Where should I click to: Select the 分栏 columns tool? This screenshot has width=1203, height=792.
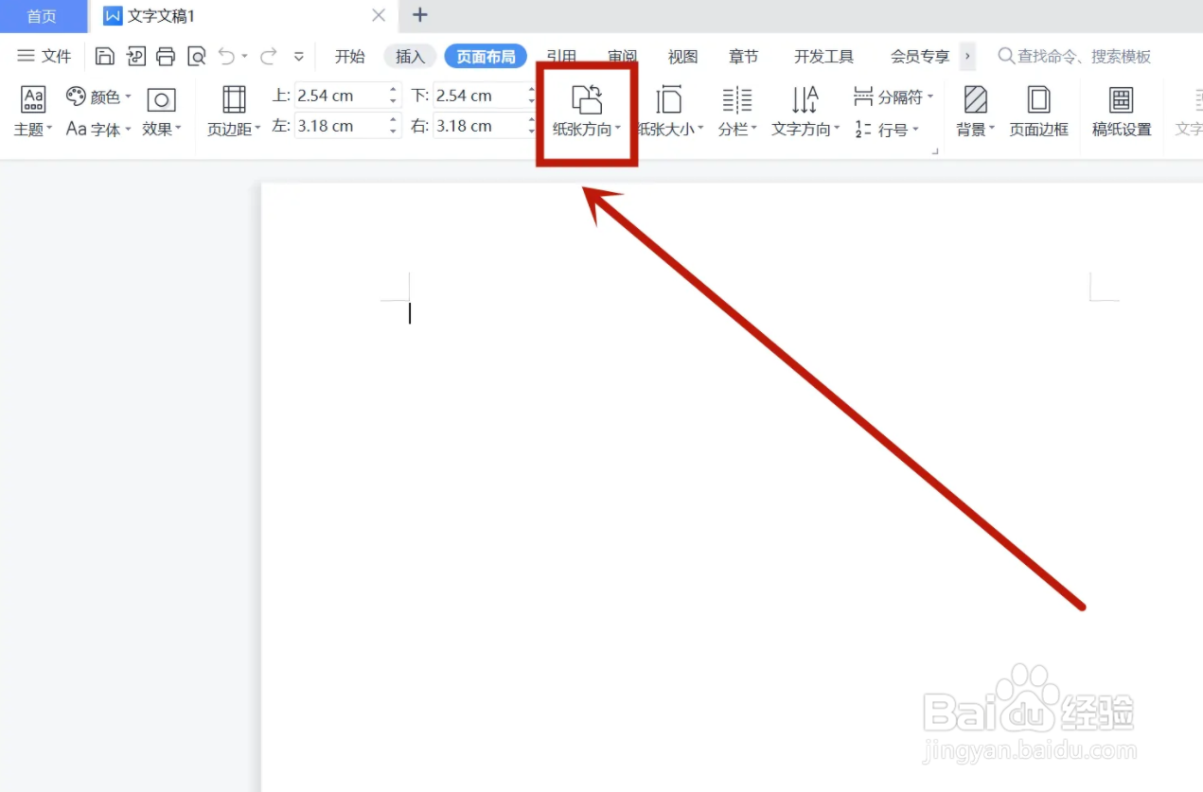point(736,111)
